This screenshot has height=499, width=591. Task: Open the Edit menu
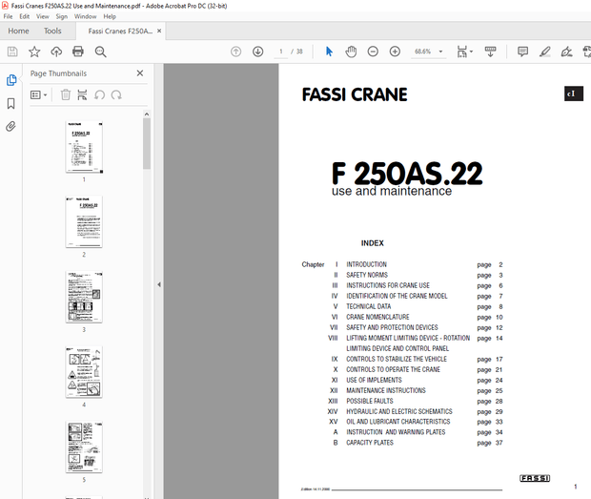pyautogui.click(x=25, y=16)
